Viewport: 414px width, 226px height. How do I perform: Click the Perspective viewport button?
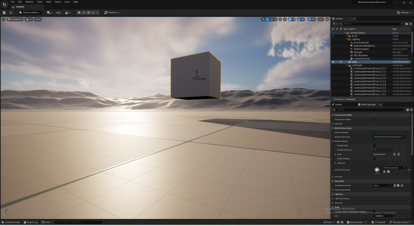click(15, 19)
